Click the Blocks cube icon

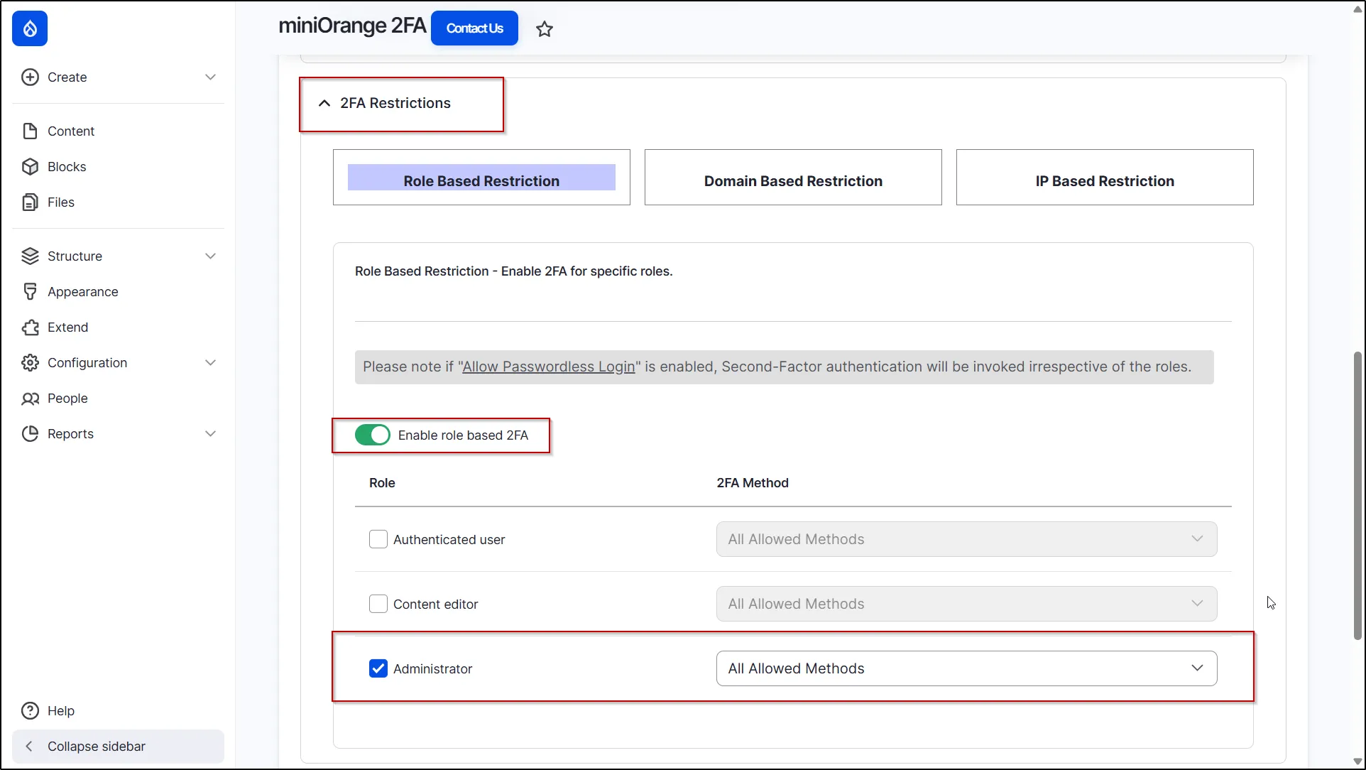(30, 166)
